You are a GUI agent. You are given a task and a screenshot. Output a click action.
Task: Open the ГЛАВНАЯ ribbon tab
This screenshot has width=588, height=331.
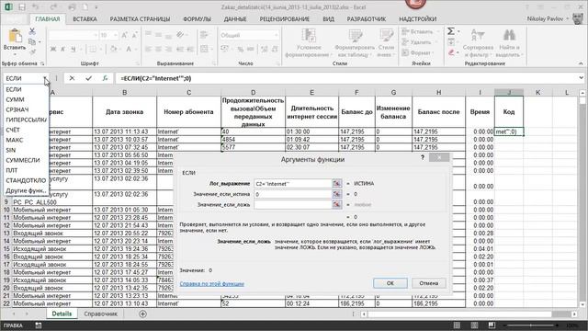(x=47, y=18)
